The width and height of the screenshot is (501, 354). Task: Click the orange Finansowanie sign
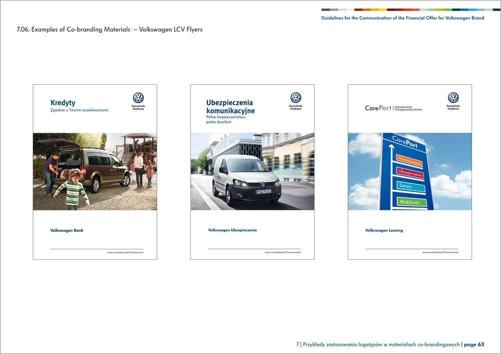pyautogui.click(x=409, y=161)
